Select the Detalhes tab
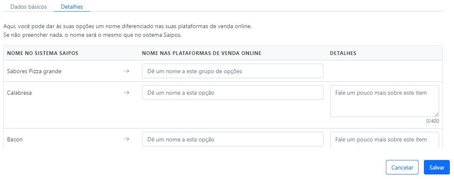Image resolution: width=454 pixels, height=179 pixels. click(x=72, y=7)
